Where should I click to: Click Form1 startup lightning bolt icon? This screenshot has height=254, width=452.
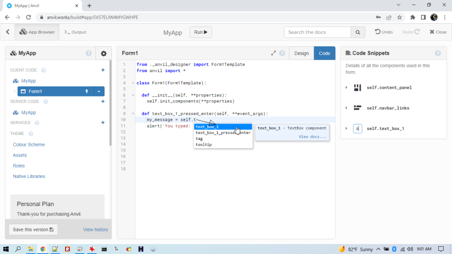click(x=87, y=91)
